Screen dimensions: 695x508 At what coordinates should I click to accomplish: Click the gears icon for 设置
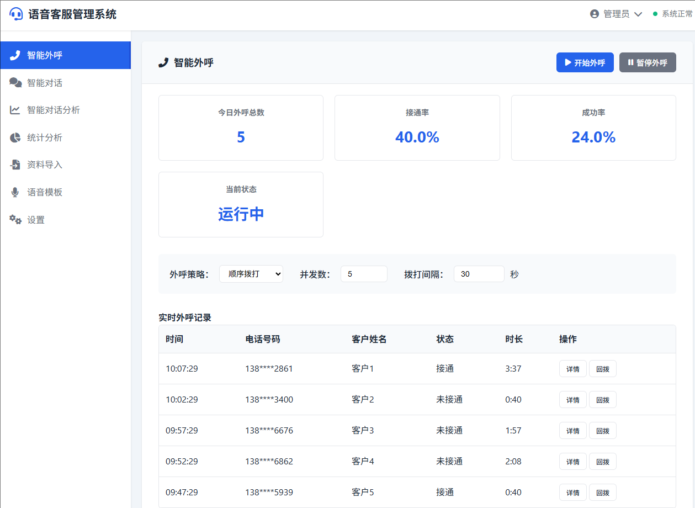coord(15,220)
